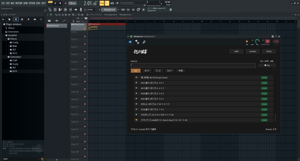Load the 6415進行 preset

pyautogui.click(x=264, y=88)
